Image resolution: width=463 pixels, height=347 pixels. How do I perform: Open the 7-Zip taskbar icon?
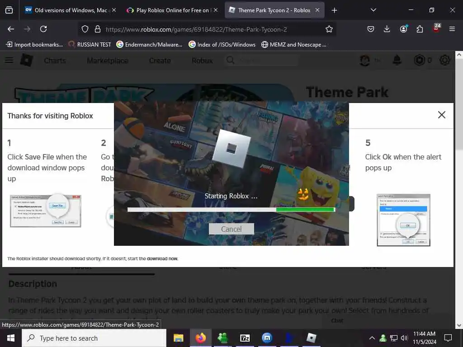[245, 338]
